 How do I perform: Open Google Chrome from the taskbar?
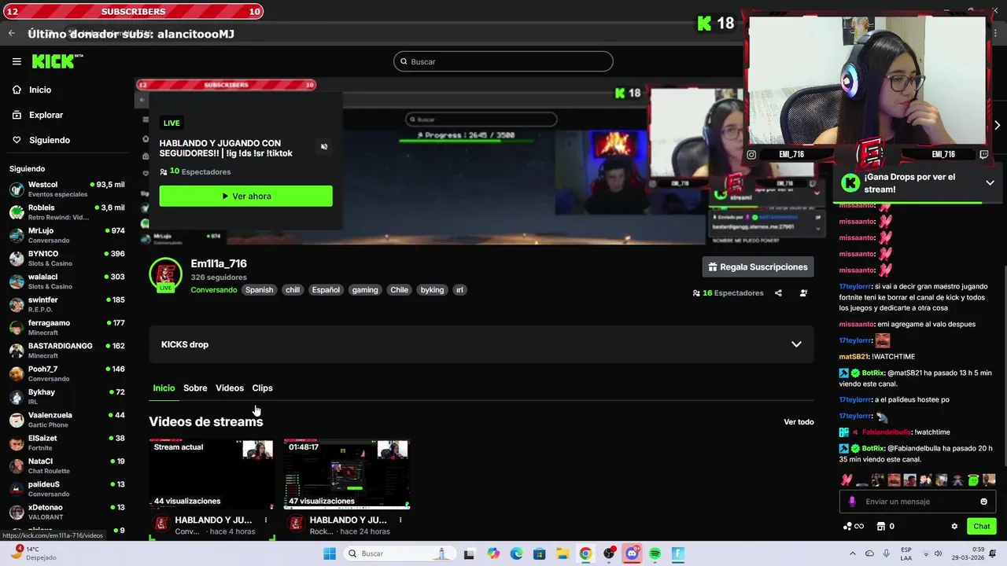coord(585,553)
